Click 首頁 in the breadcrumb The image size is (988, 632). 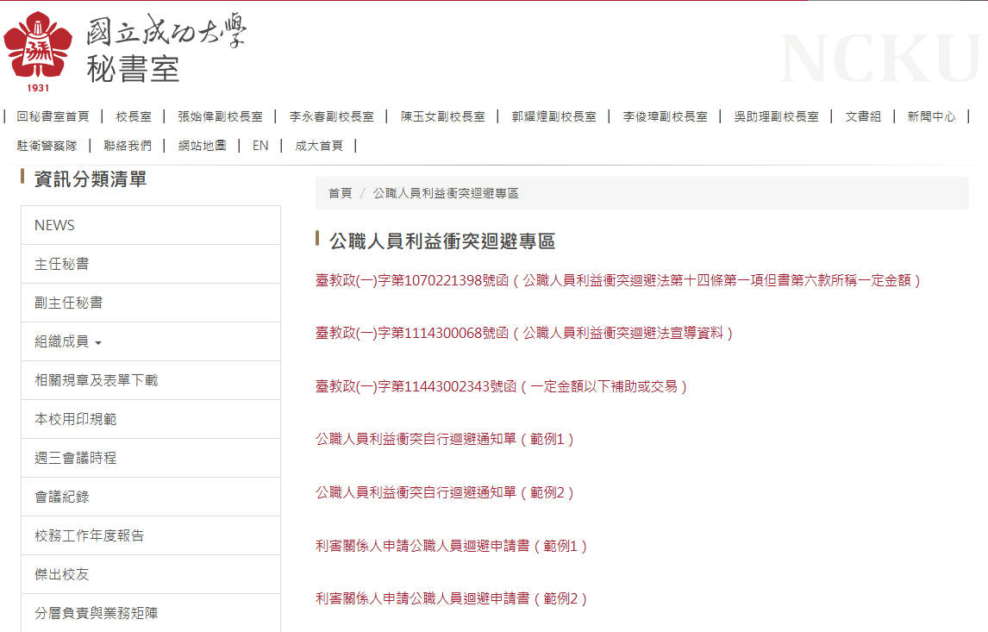coord(340,193)
